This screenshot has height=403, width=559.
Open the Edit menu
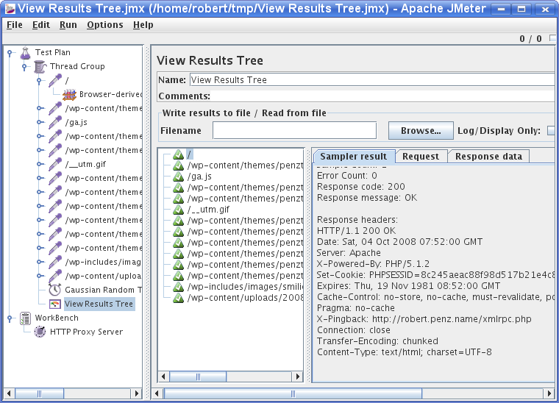41,25
